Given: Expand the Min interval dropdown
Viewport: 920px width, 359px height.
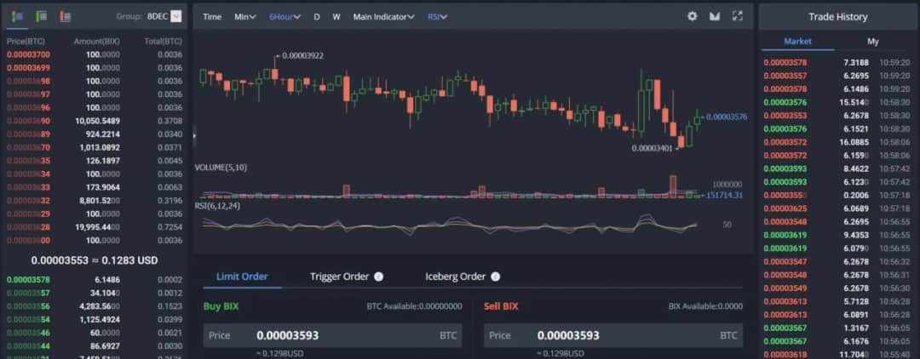Looking at the screenshot, I should click(x=244, y=17).
